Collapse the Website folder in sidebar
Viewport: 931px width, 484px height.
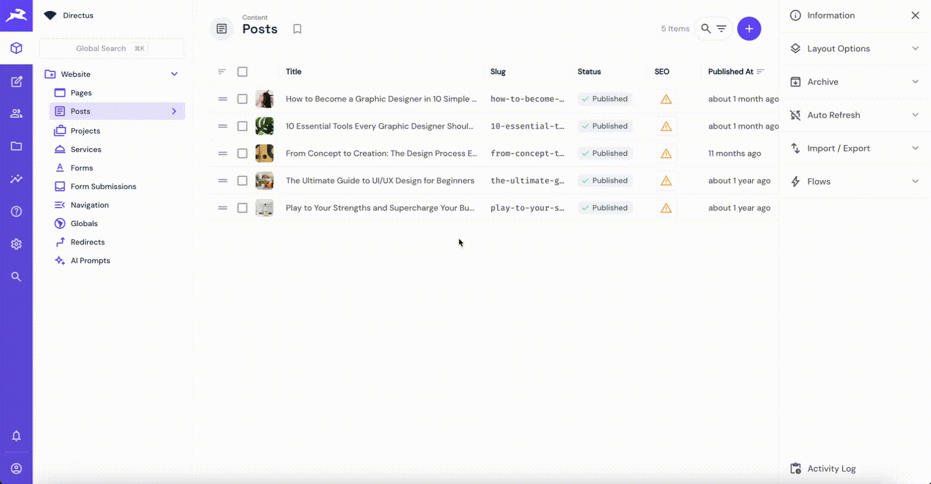point(174,74)
